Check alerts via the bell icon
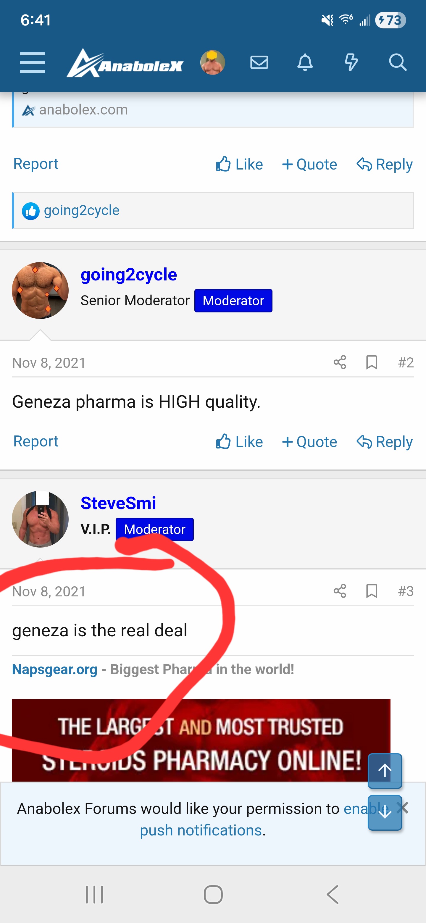Screen dimensions: 426x923 click(x=305, y=63)
